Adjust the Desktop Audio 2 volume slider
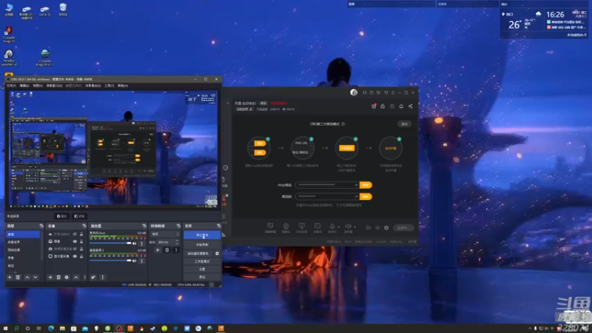This screenshot has height=333, width=592. [110, 260]
